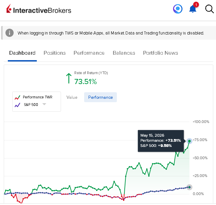
Task: Click the Interactive Brokers logo
Action: pyautogui.click(x=39, y=9)
